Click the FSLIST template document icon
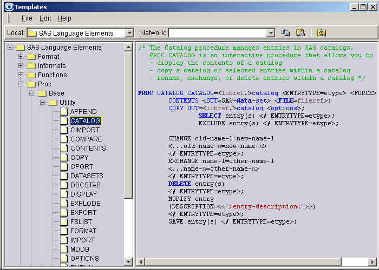The image size is (379, 270). point(64,221)
